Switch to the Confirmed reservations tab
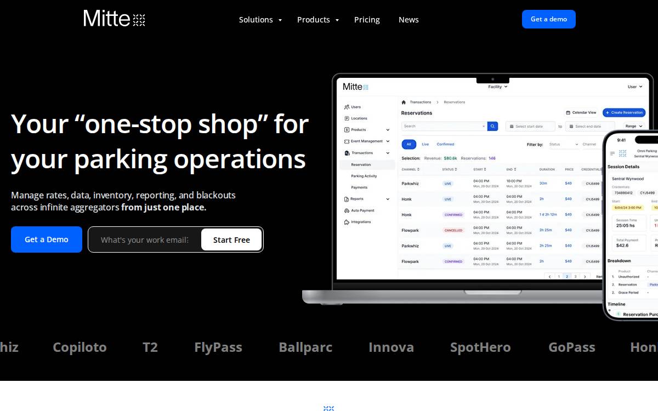 (445, 144)
